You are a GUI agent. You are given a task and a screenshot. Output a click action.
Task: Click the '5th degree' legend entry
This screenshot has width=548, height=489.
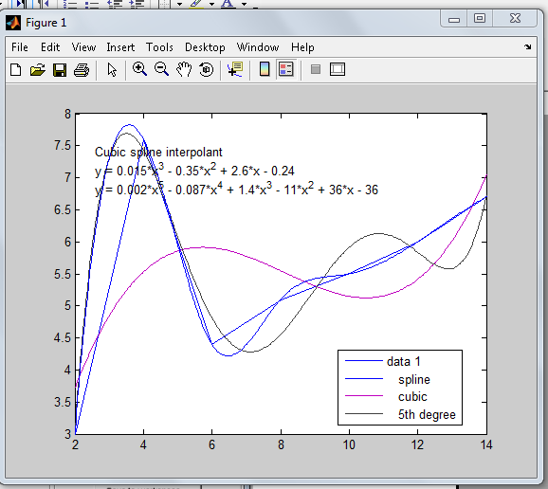tap(427, 414)
